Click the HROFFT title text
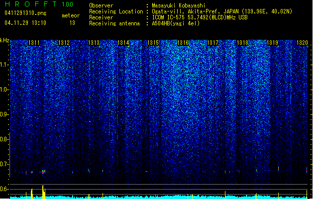313x199 pixels. pos(31,4)
